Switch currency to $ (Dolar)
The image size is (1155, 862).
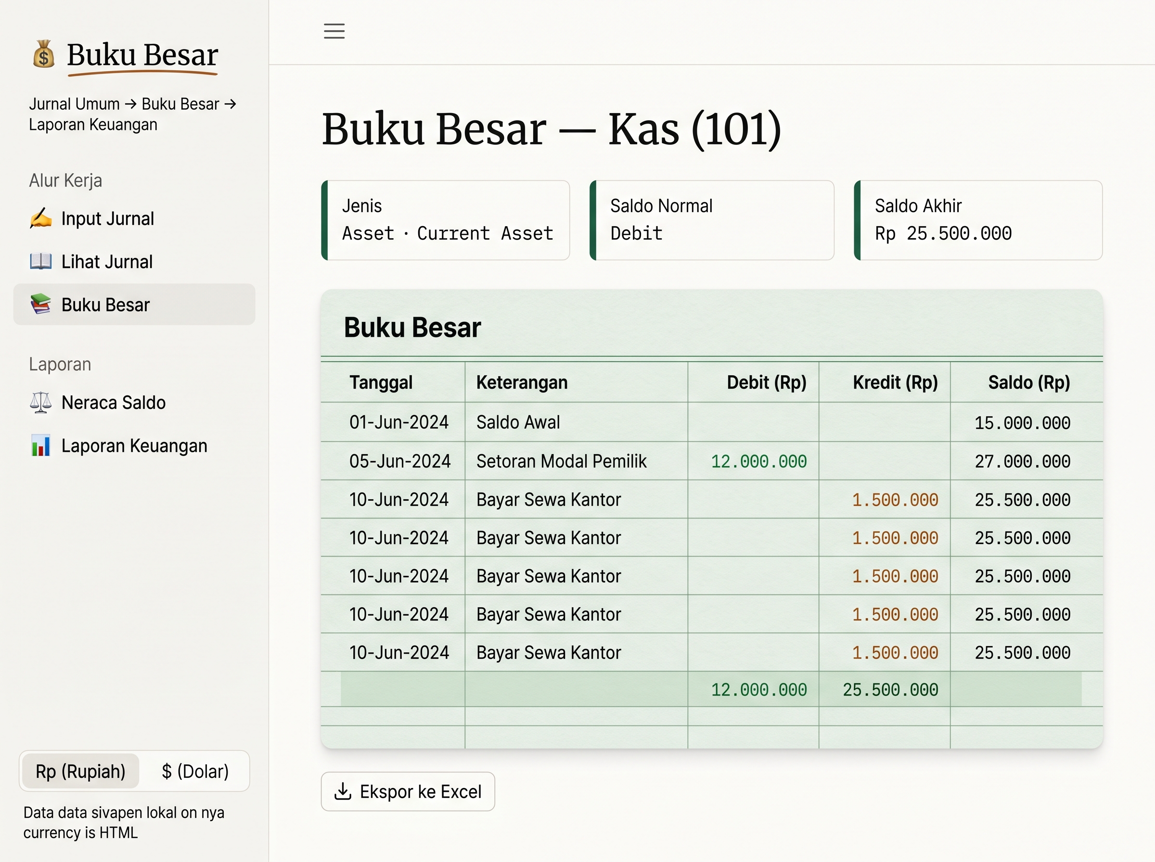pos(195,771)
